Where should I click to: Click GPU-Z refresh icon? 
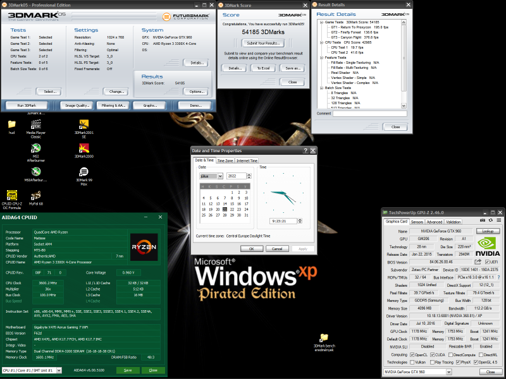[x=491, y=220]
